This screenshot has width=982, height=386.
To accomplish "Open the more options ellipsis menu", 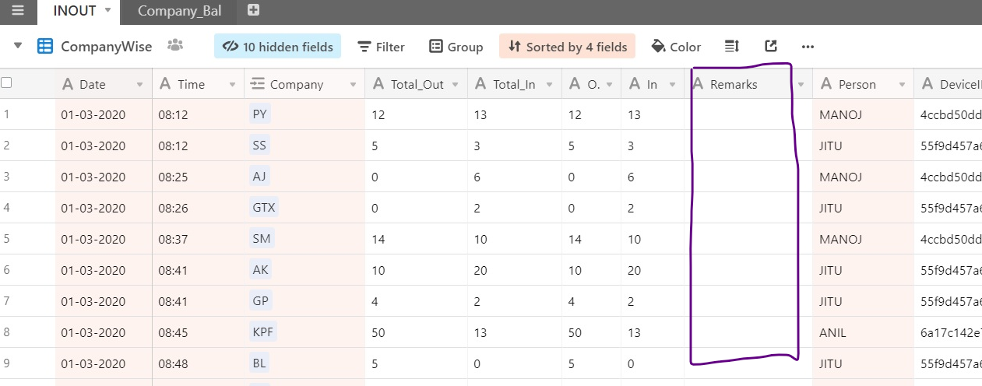I will click(808, 47).
